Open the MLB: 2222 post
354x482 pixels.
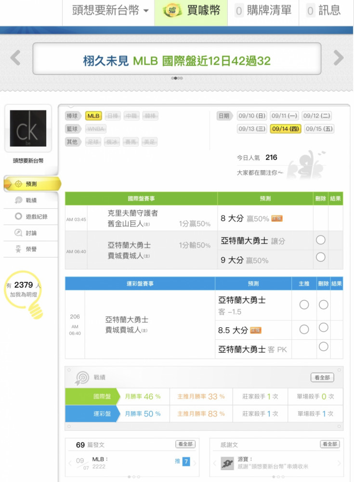pos(100,463)
